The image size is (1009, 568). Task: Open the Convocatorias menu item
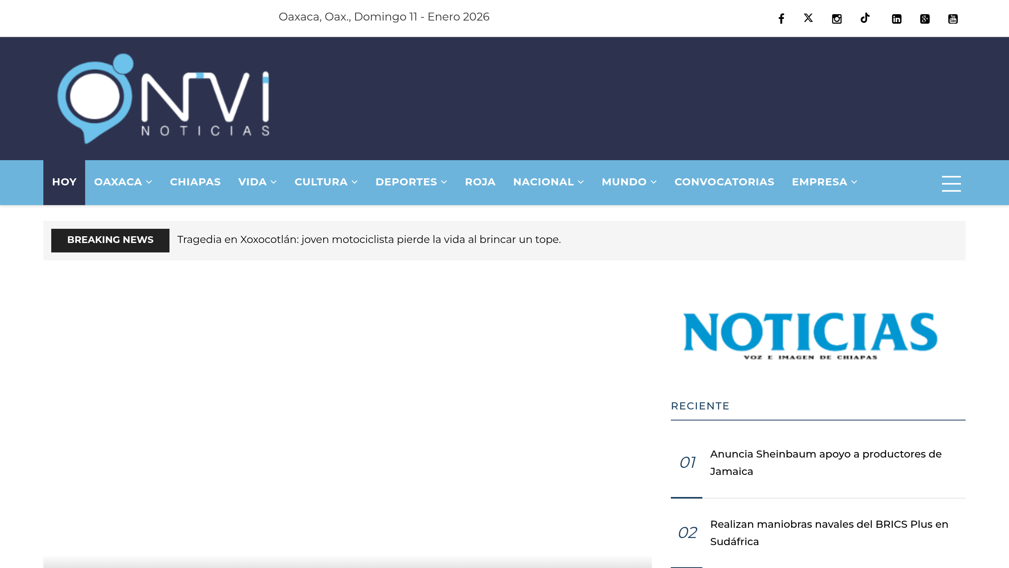click(x=724, y=182)
